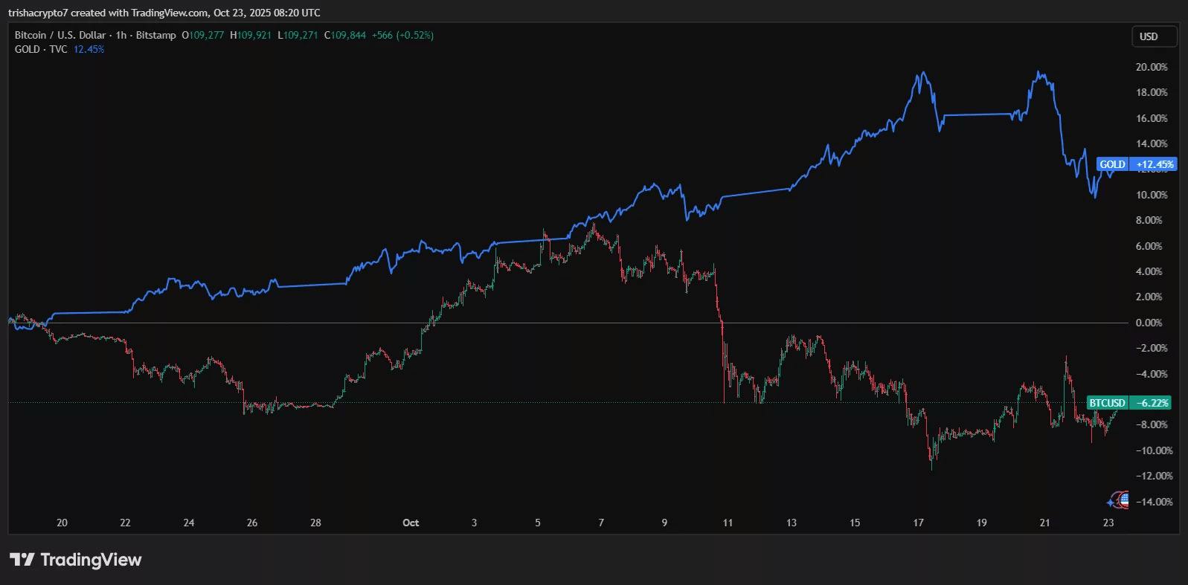This screenshot has height=585, width=1188.
Task: Click the 11 date label on time axis
Action: (728, 523)
